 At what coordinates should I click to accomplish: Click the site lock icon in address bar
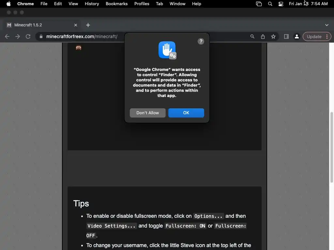[x=41, y=36]
